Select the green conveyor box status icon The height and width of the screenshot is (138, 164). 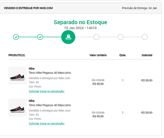click(x=68, y=37)
